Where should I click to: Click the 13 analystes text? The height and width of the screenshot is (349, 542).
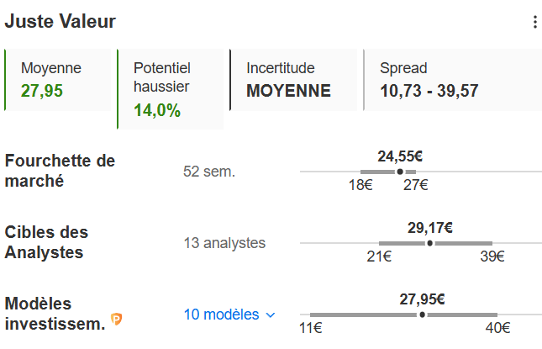224,244
